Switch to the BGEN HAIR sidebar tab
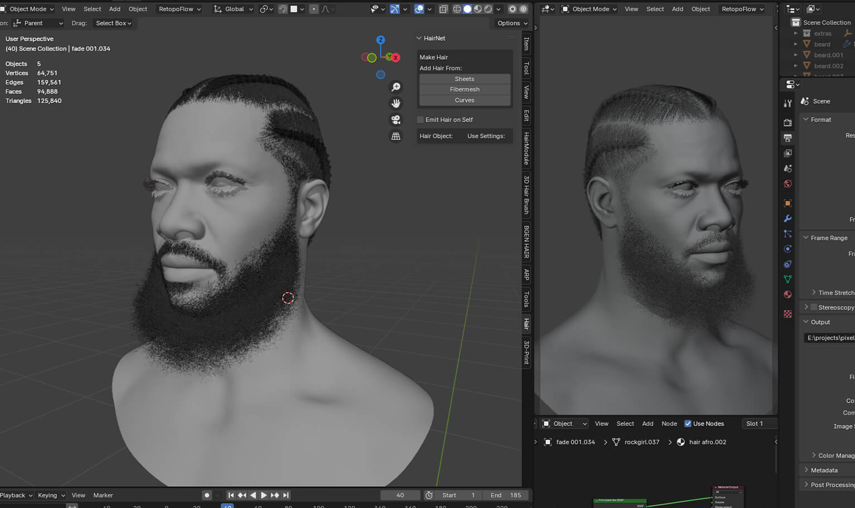Screen dimensions: 855x508 click(x=526, y=241)
